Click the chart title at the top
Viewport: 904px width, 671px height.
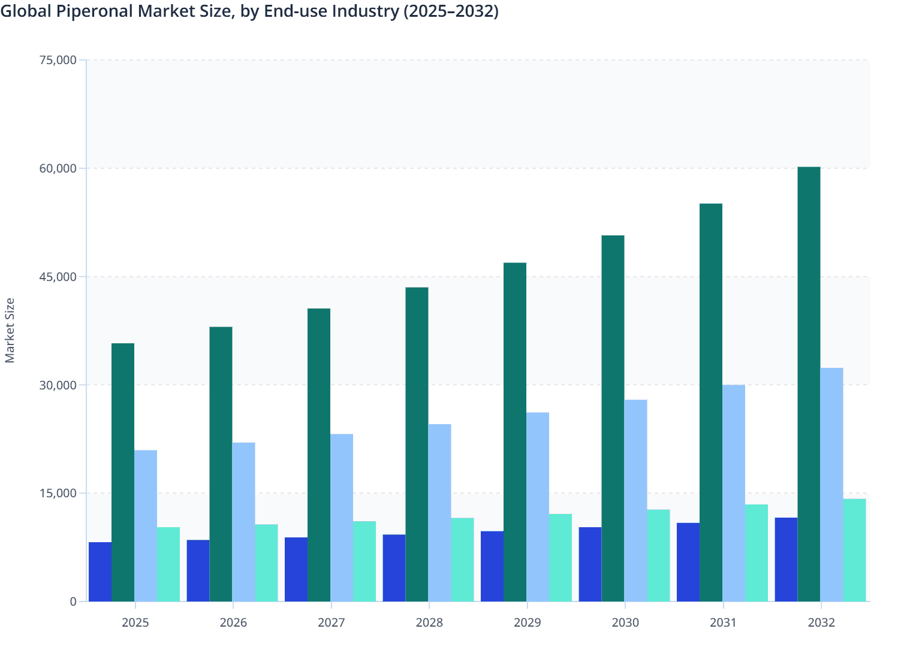tap(251, 11)
